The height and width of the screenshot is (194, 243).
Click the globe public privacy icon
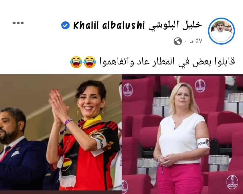tap(178, 41)
